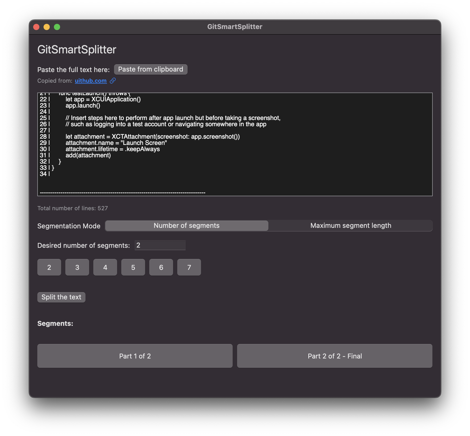Choose preset 6 segments button
The height and width of the screenshot is (436, 470).
[x=161, y=267]
